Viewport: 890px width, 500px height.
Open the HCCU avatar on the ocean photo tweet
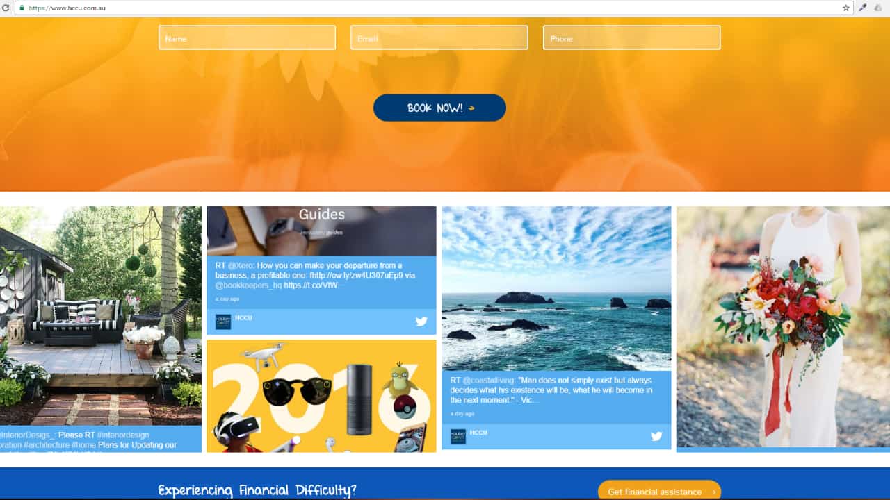pos(458,436)
